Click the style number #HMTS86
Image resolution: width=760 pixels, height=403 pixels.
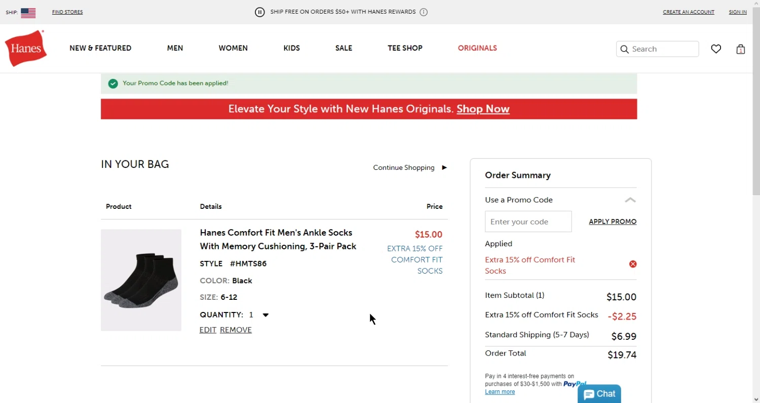[x=248, y=263]
